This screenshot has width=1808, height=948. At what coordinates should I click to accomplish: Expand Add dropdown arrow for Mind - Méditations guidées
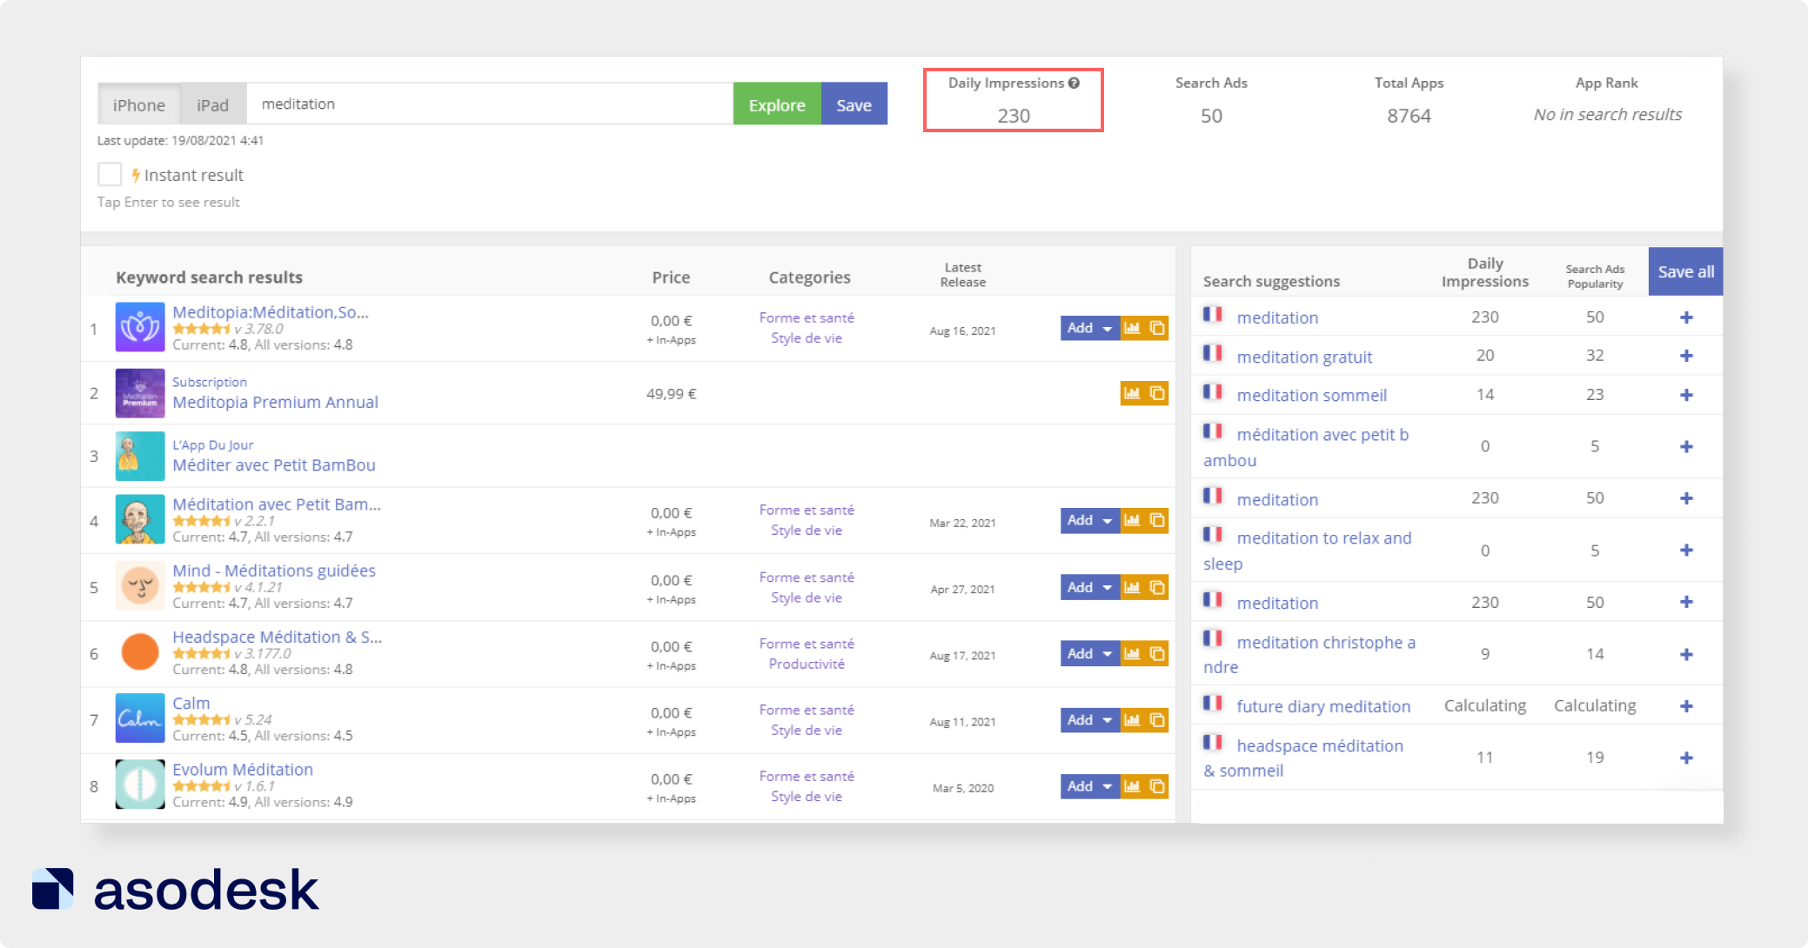(1107, 587)
